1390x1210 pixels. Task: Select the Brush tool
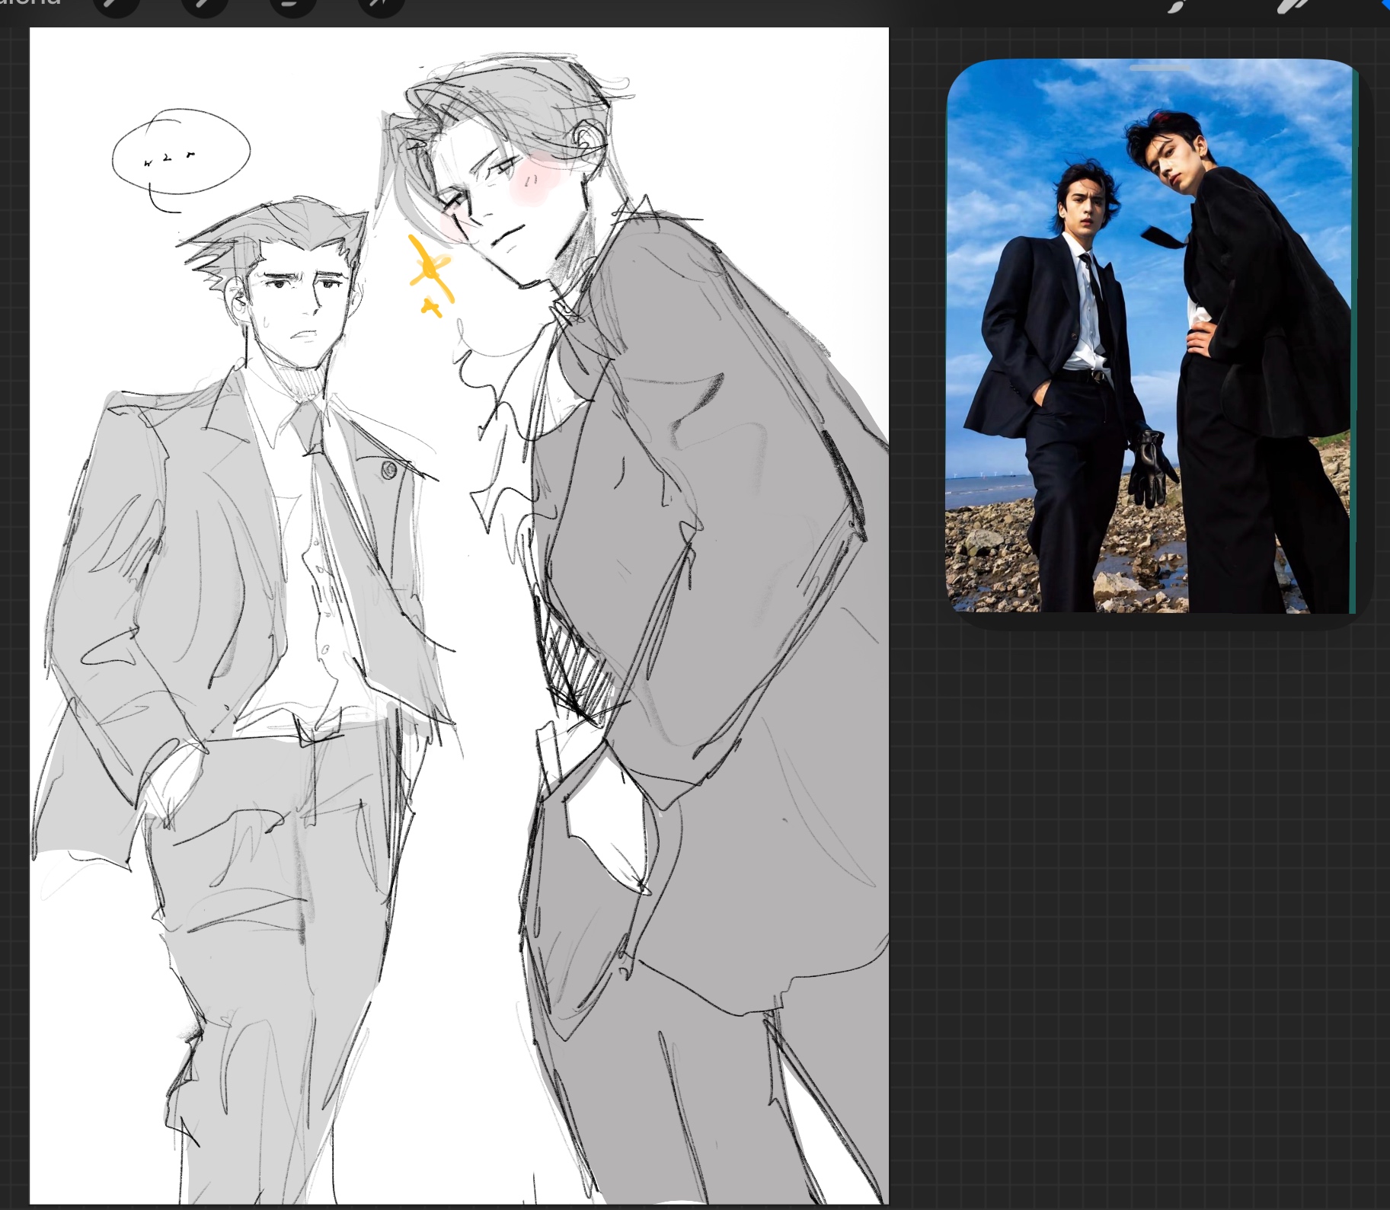(1178, 6)
